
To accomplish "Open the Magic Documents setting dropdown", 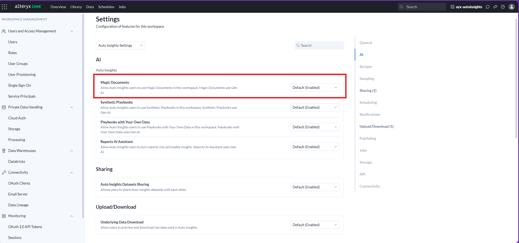I will click(x=314, y=88).
